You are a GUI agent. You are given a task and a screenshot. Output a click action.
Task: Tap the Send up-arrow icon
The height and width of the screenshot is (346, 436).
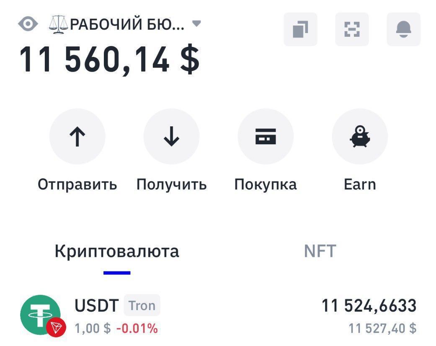[x=77, y=136]
